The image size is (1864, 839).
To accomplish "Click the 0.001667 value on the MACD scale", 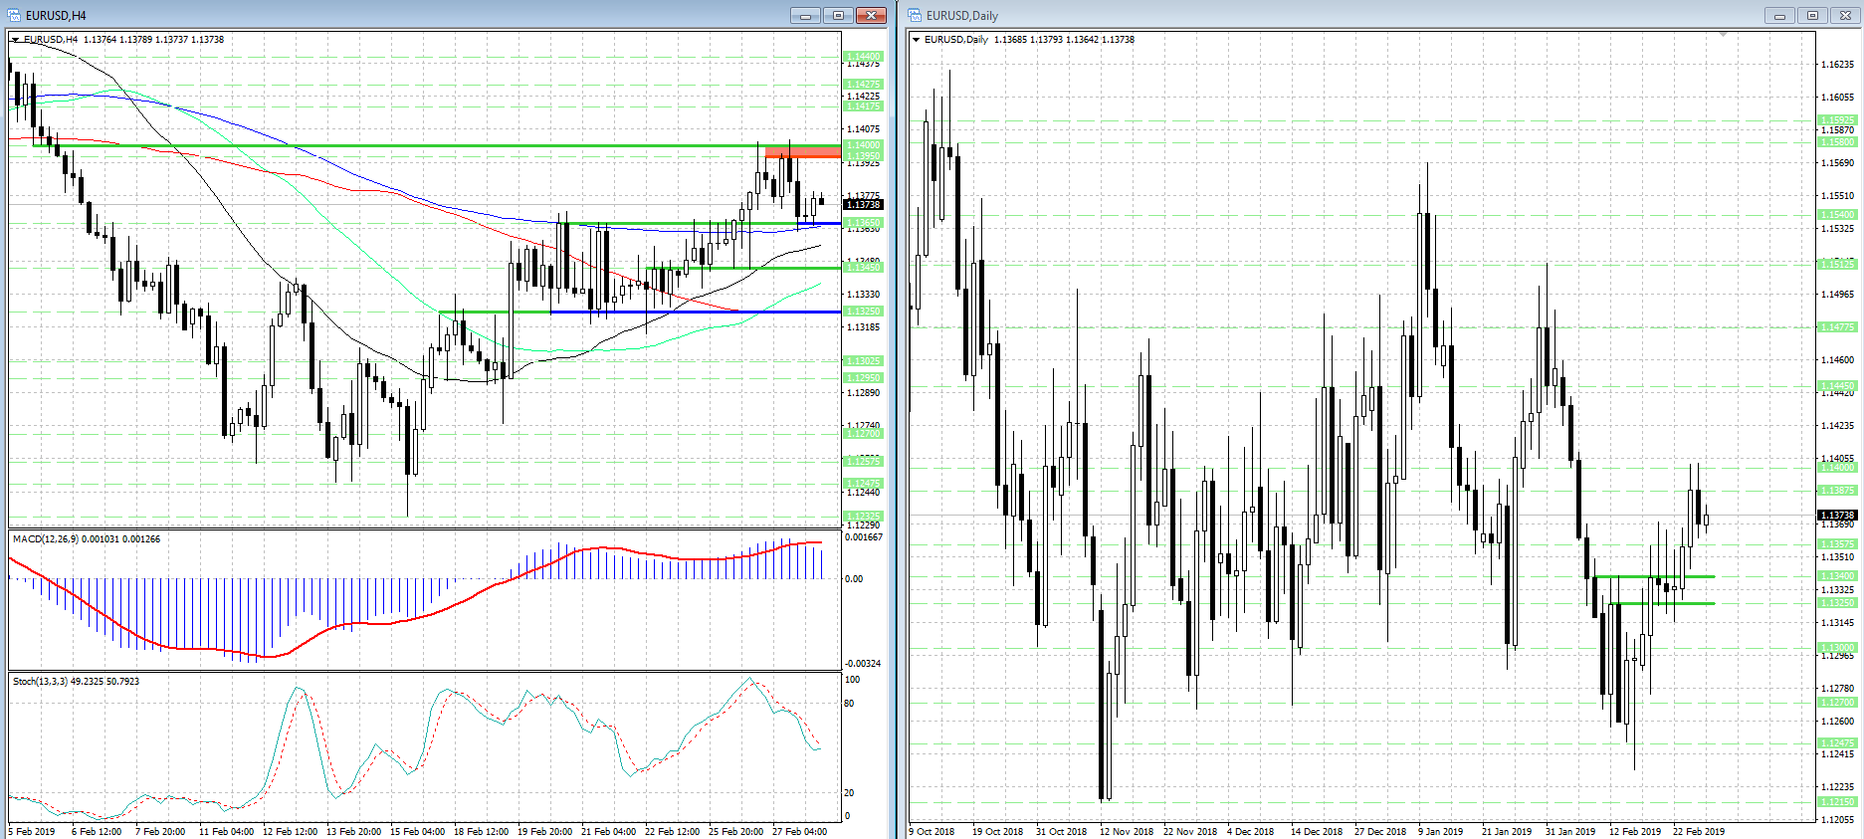I will 864,537.
